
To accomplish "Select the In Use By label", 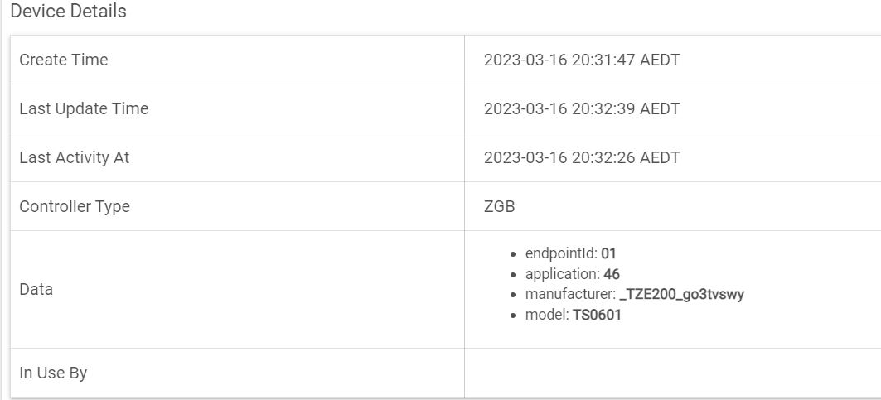I will click(x=53, y=373).
